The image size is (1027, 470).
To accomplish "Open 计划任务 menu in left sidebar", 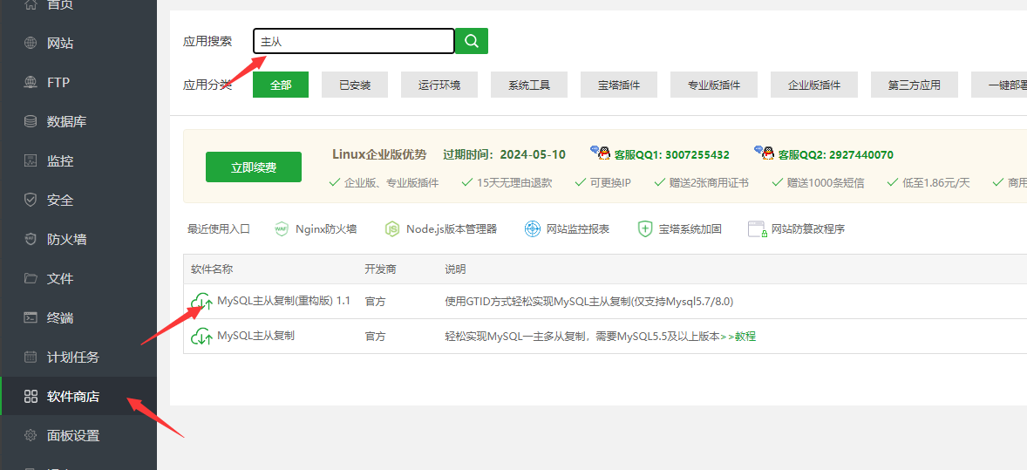I will pos(78,357).
